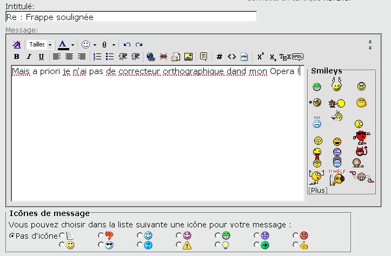The height and width of the screenshot is (256, 391).
Task: Increase the text indent
Action: (x=135, y=57)
